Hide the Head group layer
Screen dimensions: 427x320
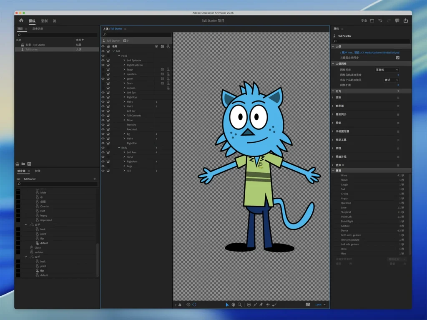click(x=103, y=55)
